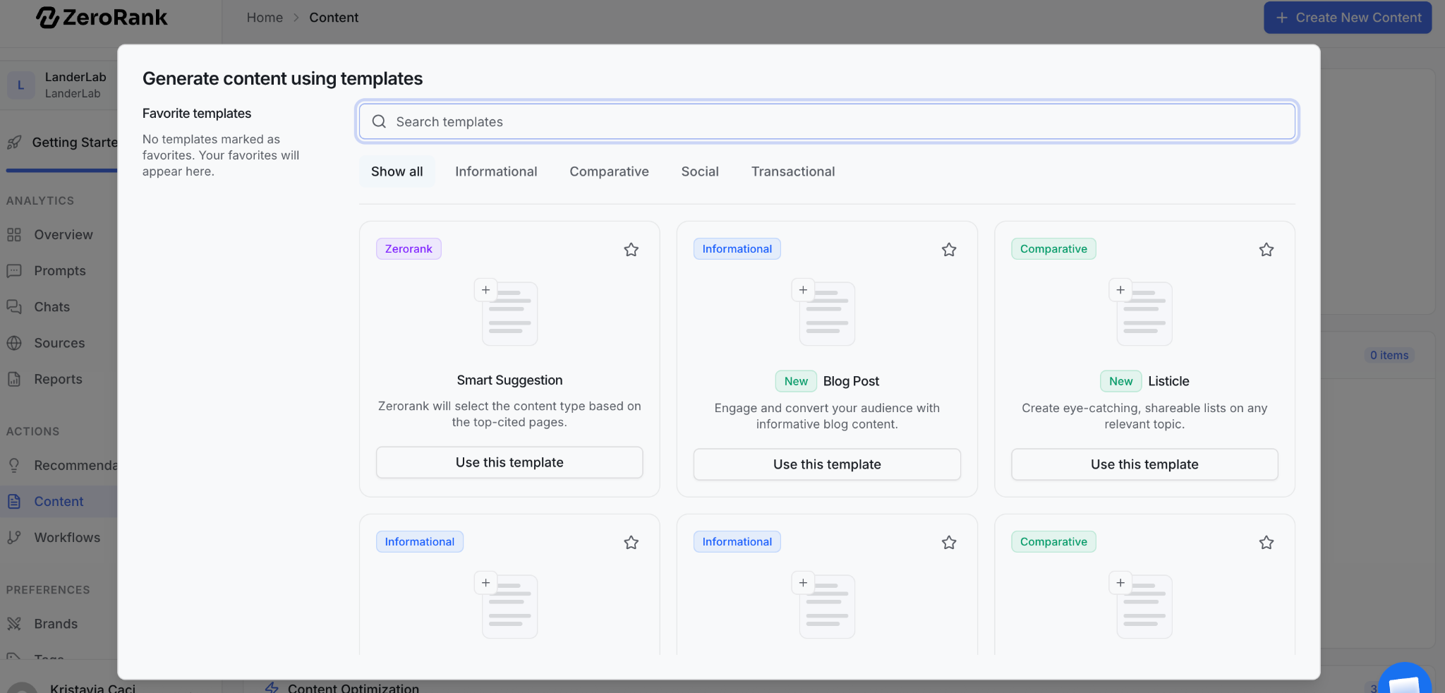Click the Favorite templates heading

[x=197, y=114]
